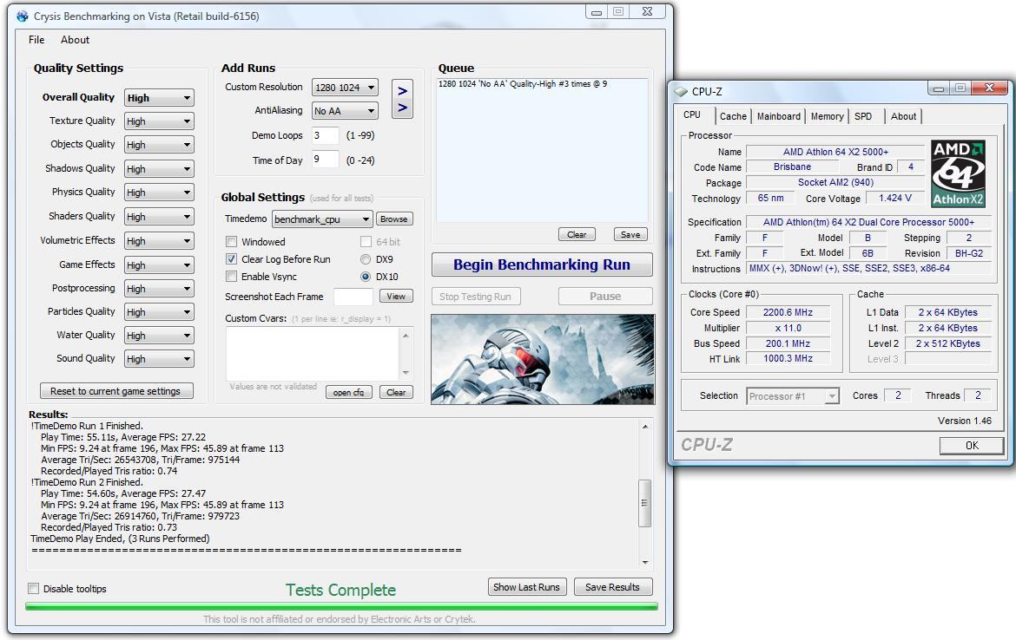Viewport: 1016px width, 640px height.
Task: Click Save Results button
Action: coord(613,587)
